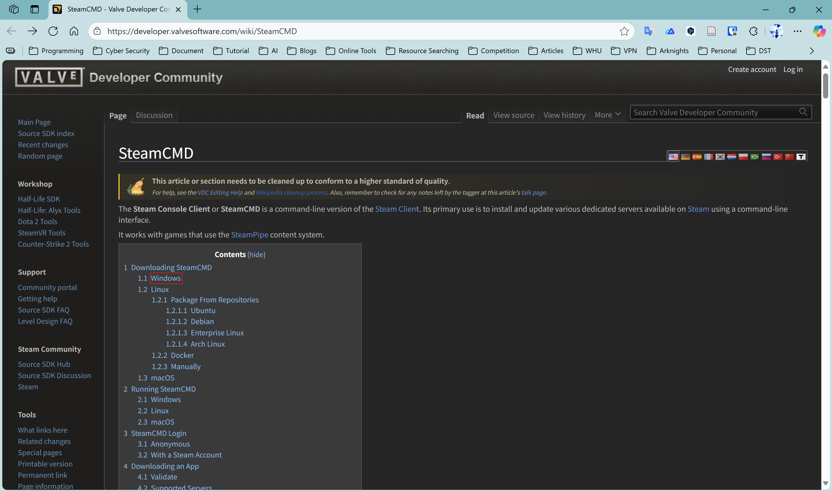Open browser Settings and more menu

(798, 31)
